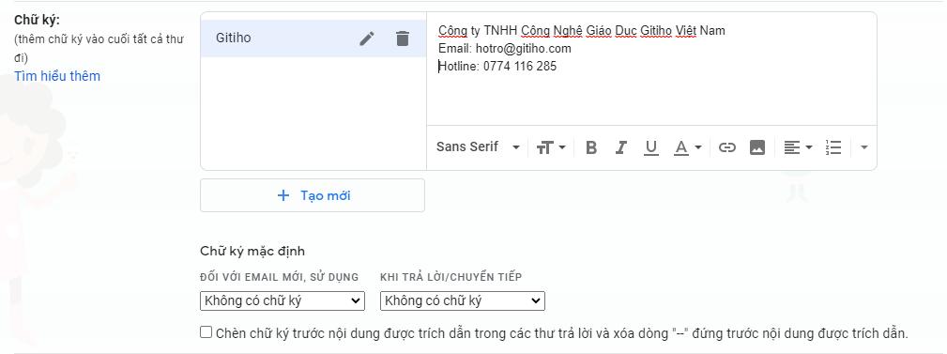Edit the Gitiho signature name with the pencil icon
947x354 pixels.
[367, 38]
